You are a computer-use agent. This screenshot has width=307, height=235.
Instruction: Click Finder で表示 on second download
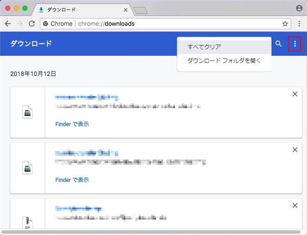[x=72, y=180]
